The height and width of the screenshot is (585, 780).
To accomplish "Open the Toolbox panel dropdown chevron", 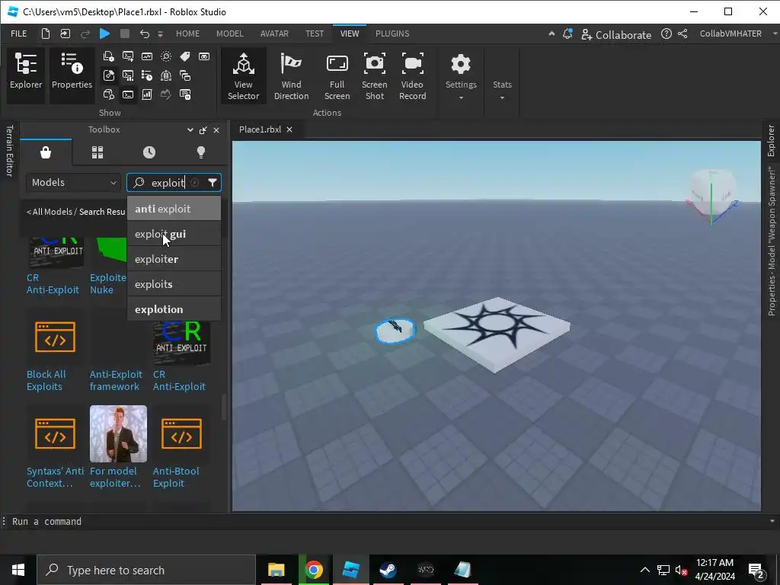I will click(x=190, y=129).
